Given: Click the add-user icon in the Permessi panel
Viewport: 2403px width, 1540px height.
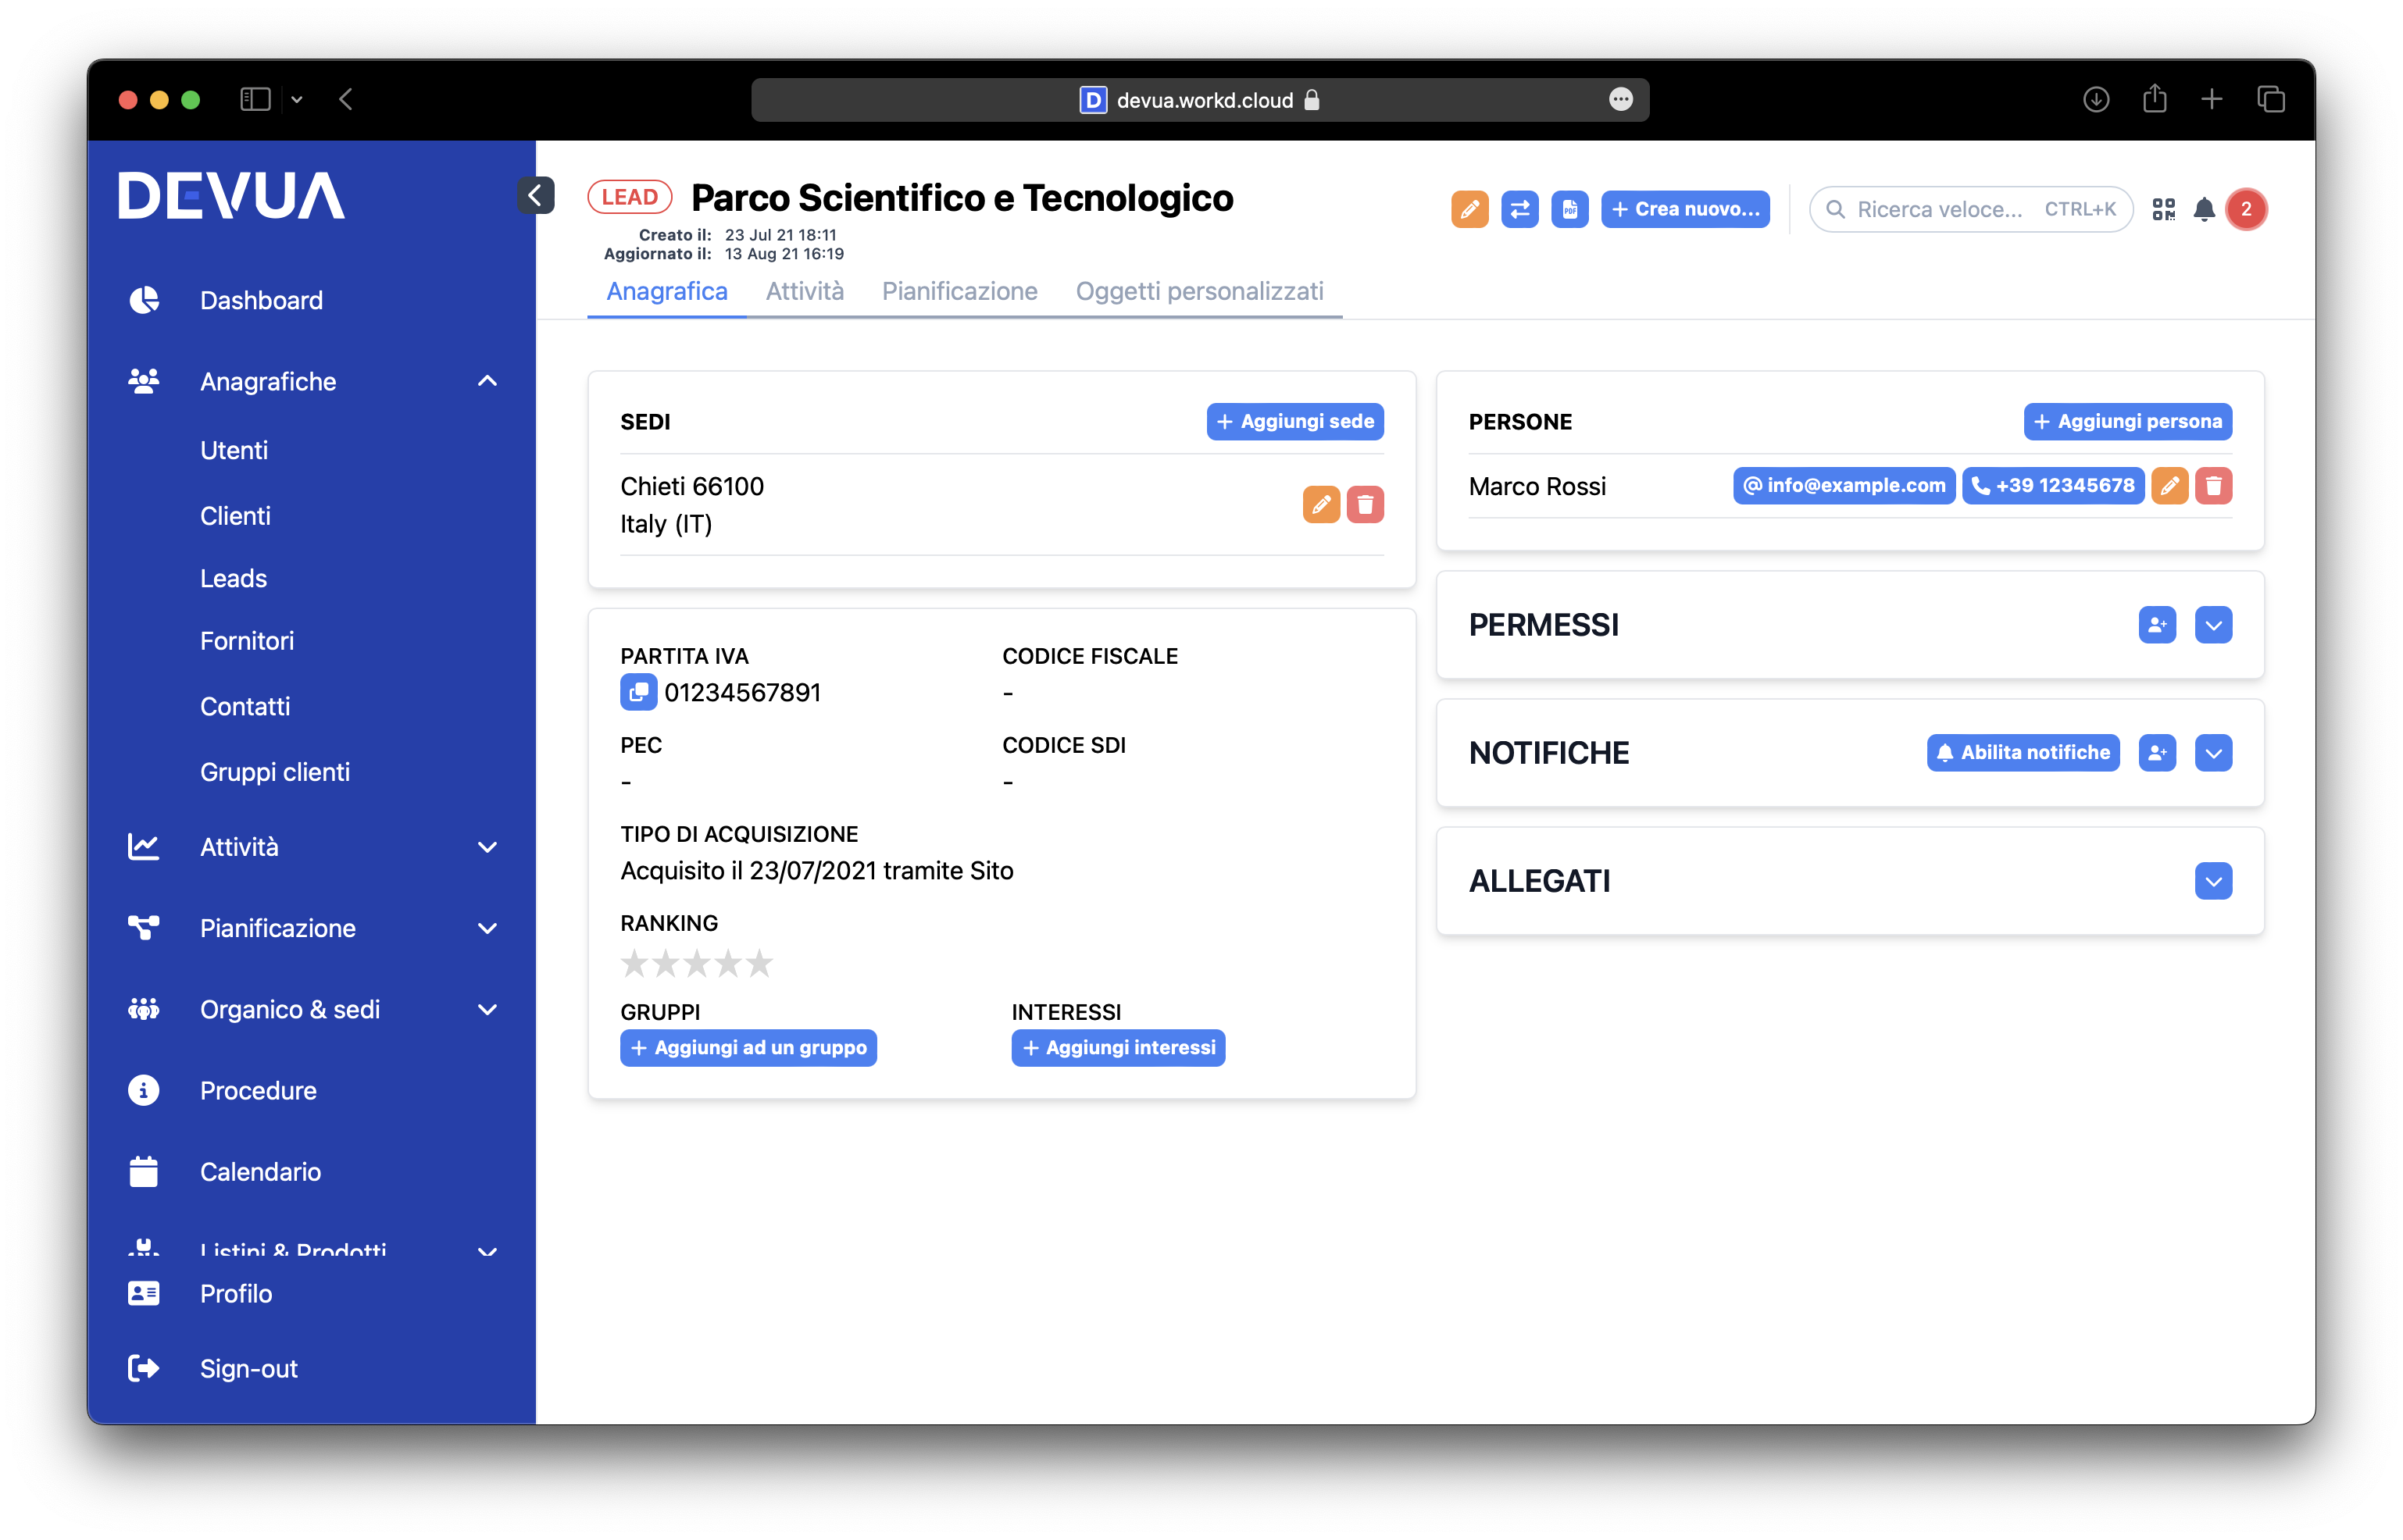Looking at the screenshot, I should tap(2157, 625).
